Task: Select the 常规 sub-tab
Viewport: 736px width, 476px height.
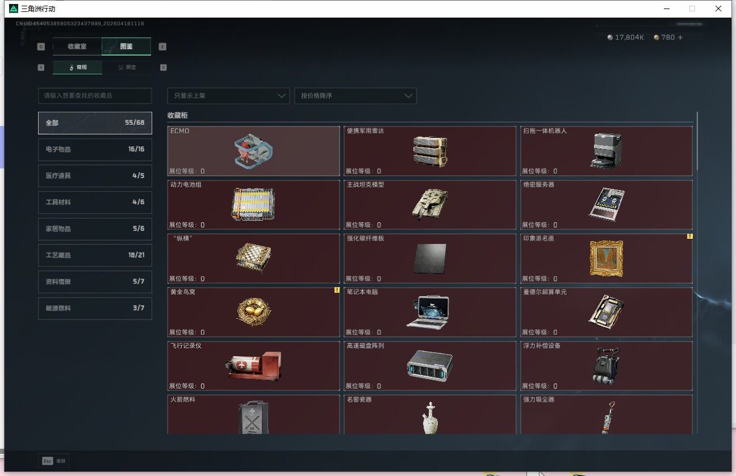Action: coord(78,68)
